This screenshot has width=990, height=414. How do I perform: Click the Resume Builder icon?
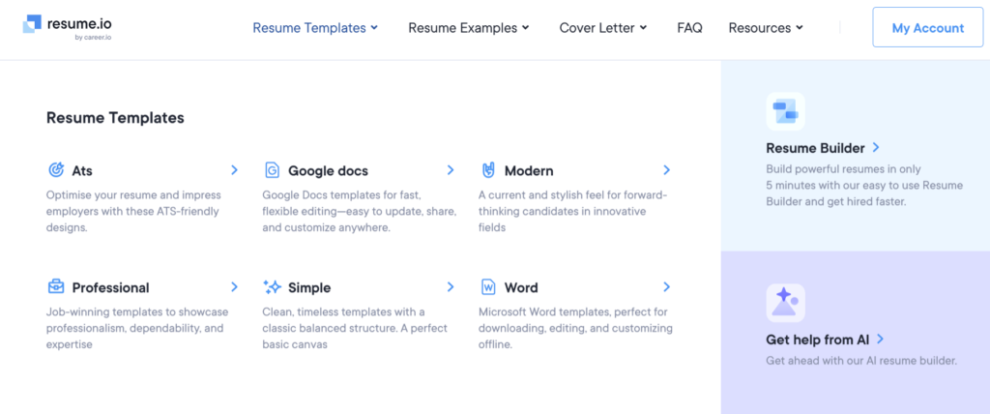pyautogui.click(x=785, y=111)
